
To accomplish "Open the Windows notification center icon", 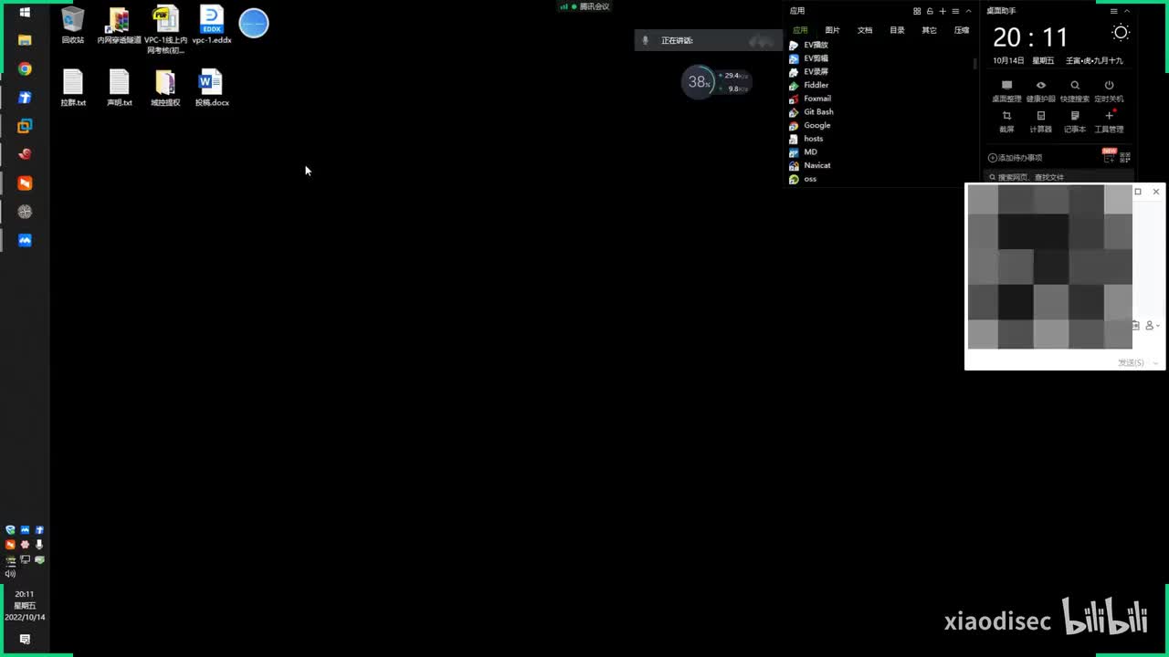I will pos(25,640).
